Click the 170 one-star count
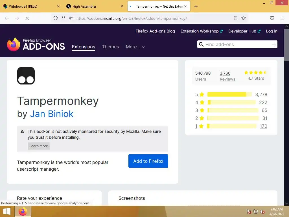This screenshot has height=217, width=289. [263, 126]
